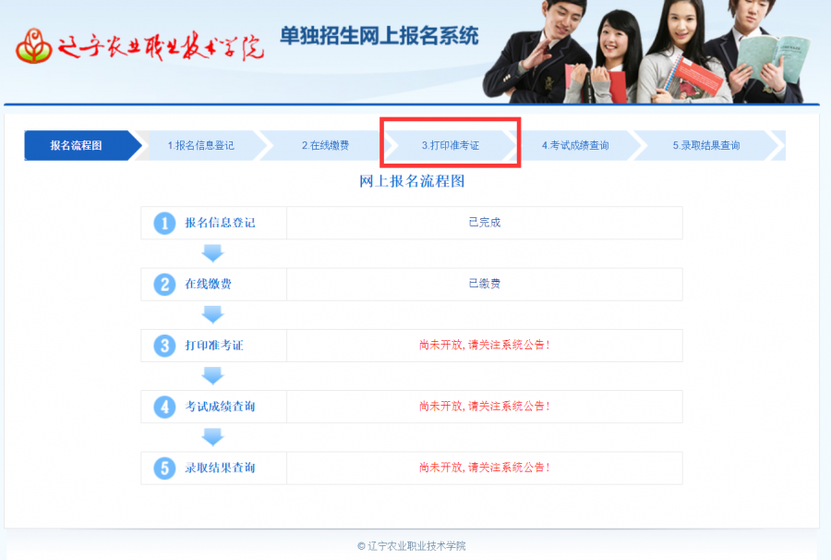The image size is (831, 560).
Task: Click the 单独招生网上报名系统 heading
Action: point(379,36)
